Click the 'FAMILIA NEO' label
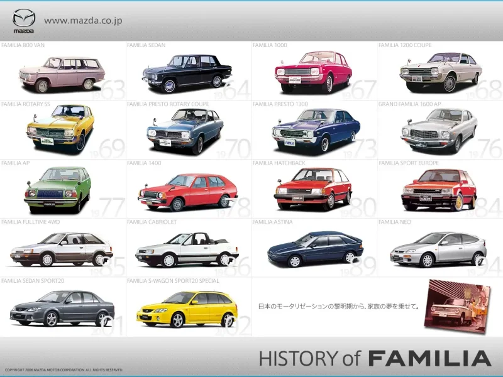 pos(395,222)
